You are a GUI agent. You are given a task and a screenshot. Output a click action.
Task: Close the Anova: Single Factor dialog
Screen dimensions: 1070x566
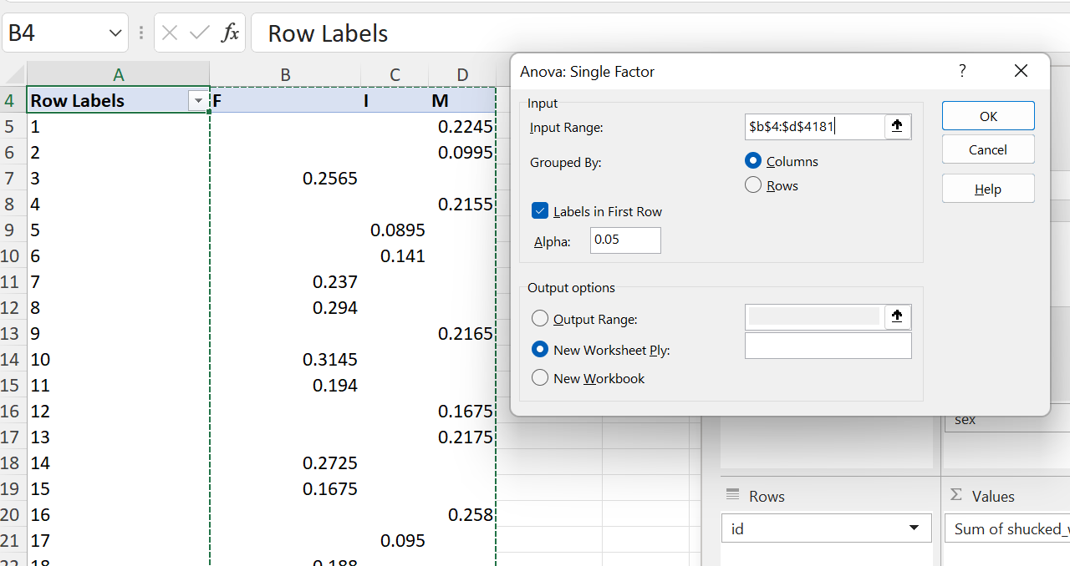tap(1020, 72)
